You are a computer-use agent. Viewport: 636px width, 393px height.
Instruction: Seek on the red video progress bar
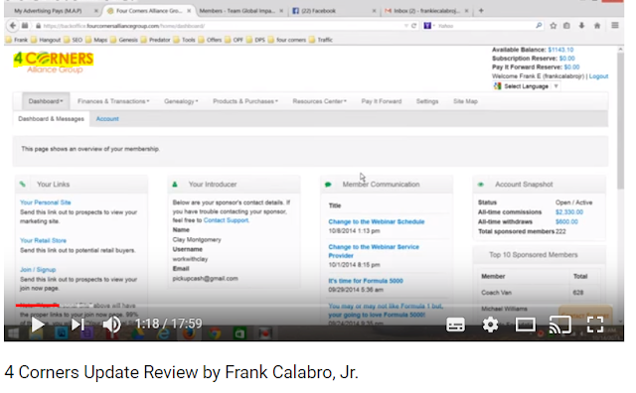click(x=38, y=305)
